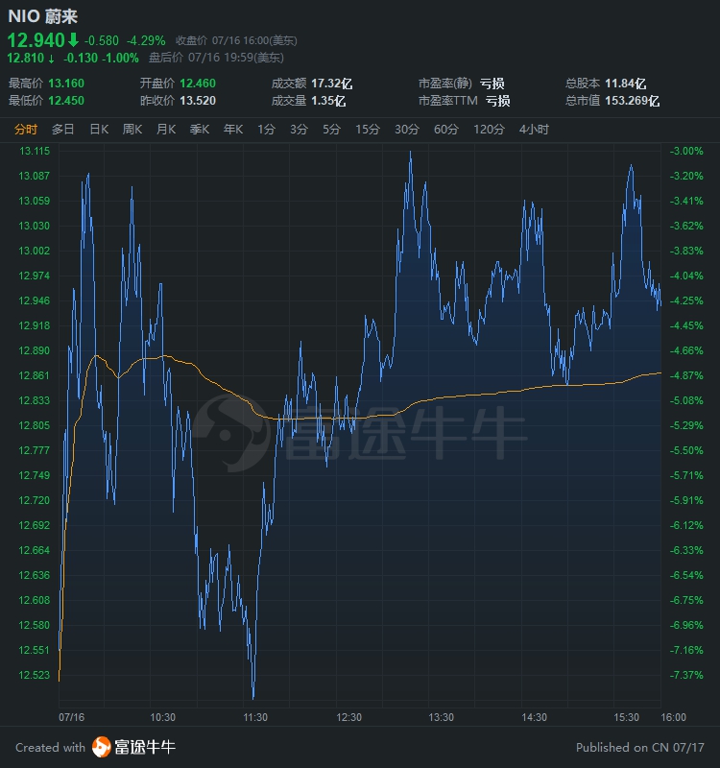Viewport: 720px width, 768px height.
Task: Click the 10:30 time axis label
Action: click(x=162, y=717)
